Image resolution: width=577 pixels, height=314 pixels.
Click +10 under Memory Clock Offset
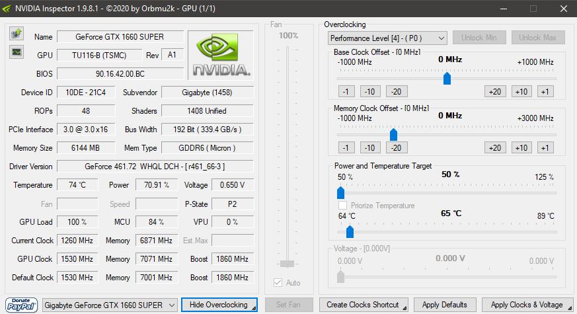tap(521, 148)
